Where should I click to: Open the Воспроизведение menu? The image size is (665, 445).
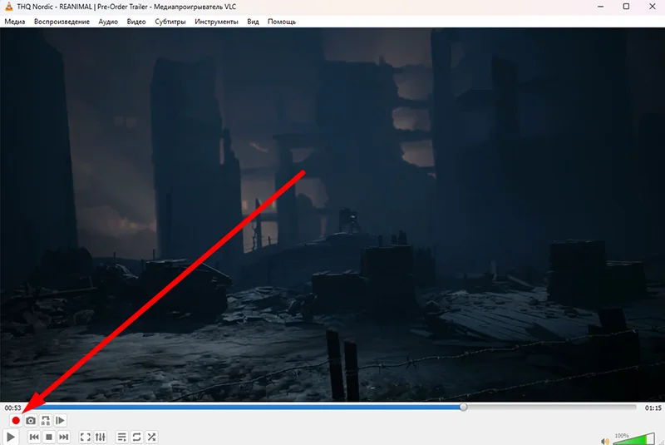click(62, 22)
